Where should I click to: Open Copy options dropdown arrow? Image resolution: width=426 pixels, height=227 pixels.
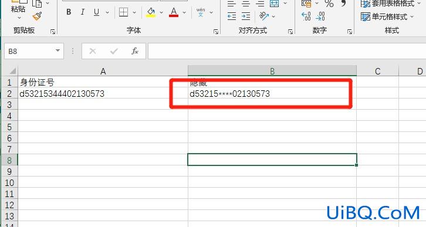tap(48, 4)
